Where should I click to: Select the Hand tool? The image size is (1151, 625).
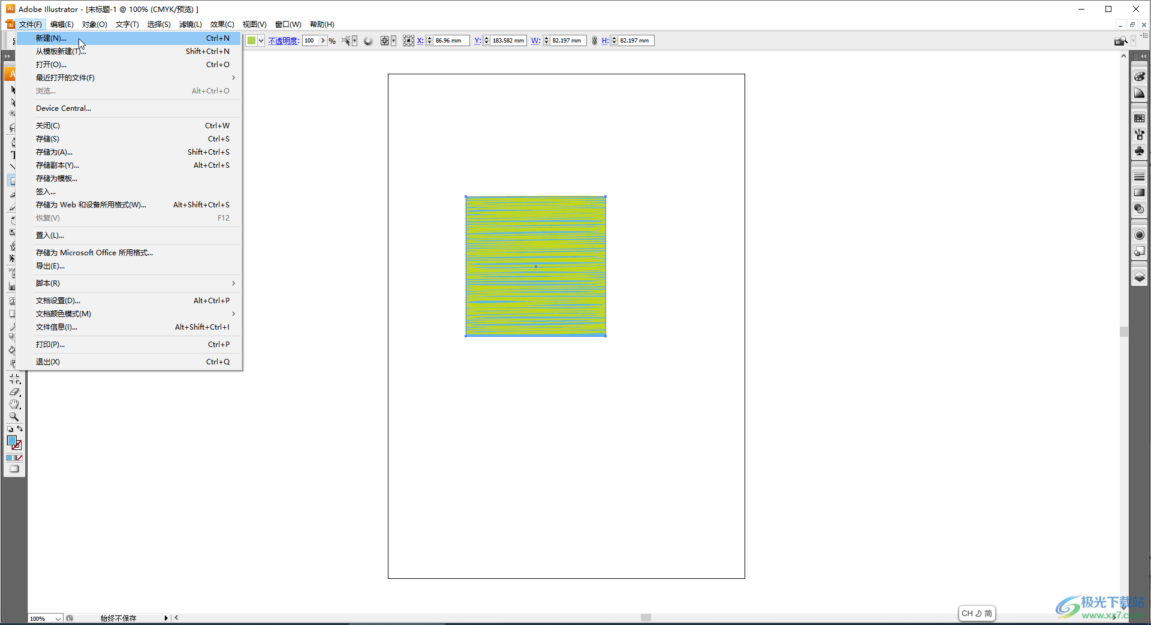click(14, 404)
